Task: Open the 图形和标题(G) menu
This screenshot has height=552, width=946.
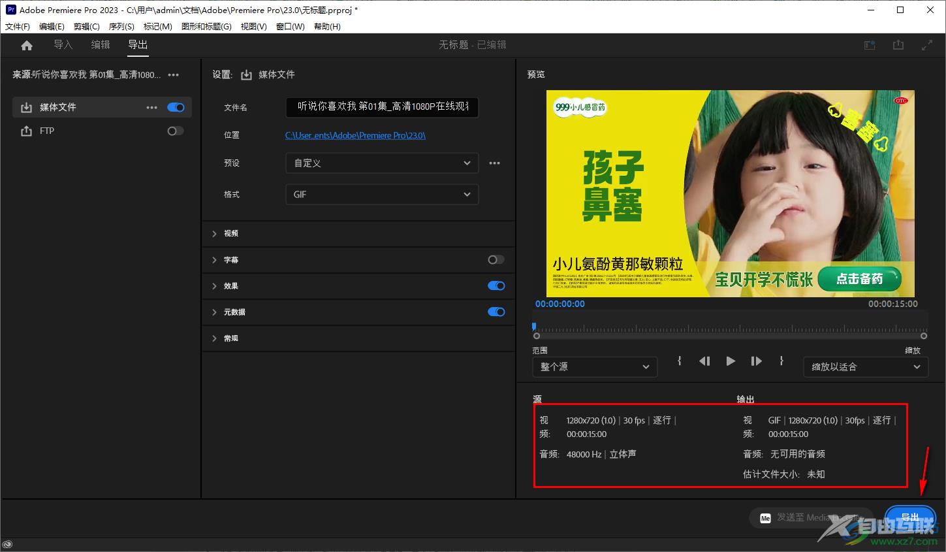Action: [x=206, y=27]
